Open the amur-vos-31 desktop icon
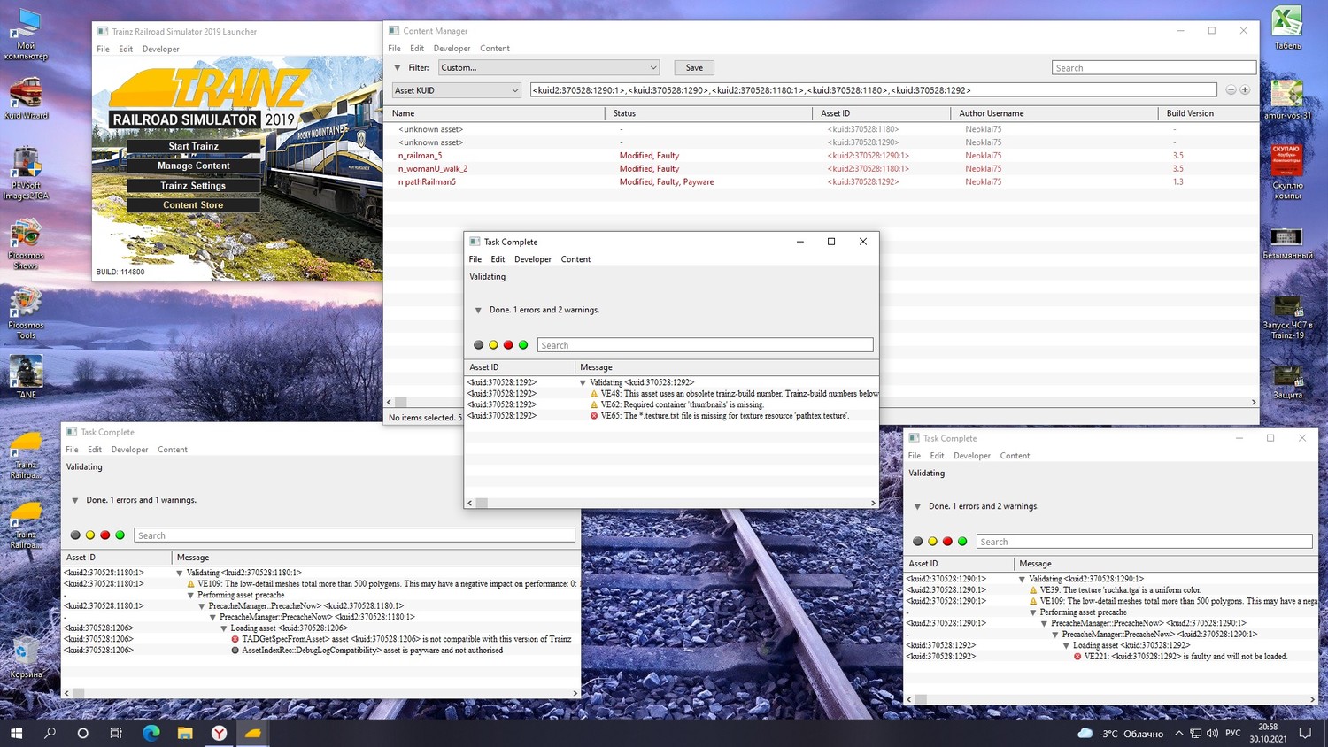The width and height of the screenshot is (1328, 747). (1287, 98)
